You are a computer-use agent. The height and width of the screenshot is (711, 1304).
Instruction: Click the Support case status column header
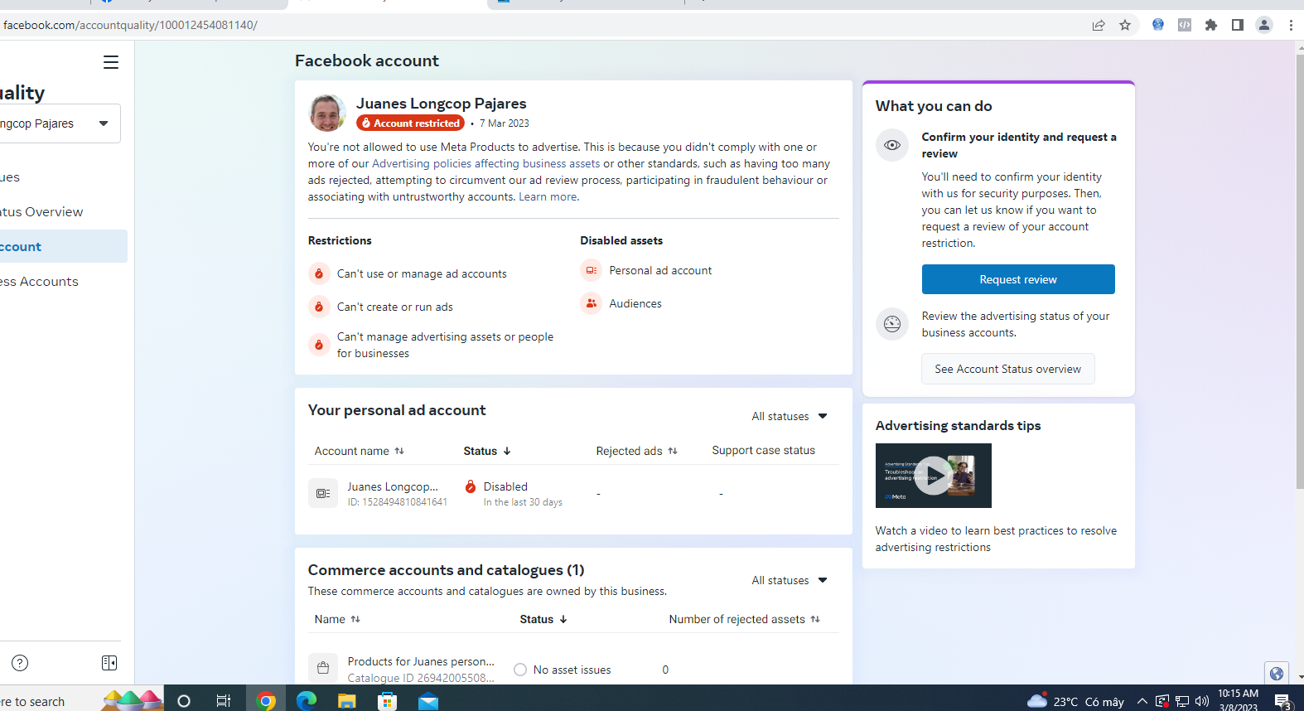point(763,450)
